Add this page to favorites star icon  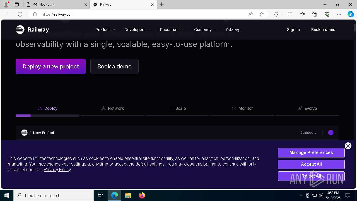[x=262, y=14]
